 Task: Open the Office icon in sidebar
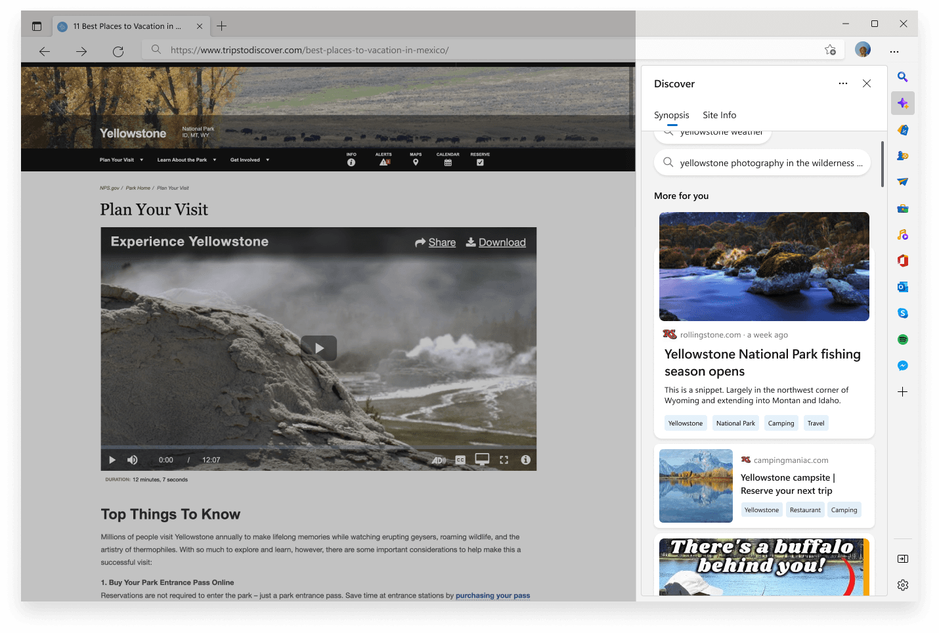[x=903, y=261]
